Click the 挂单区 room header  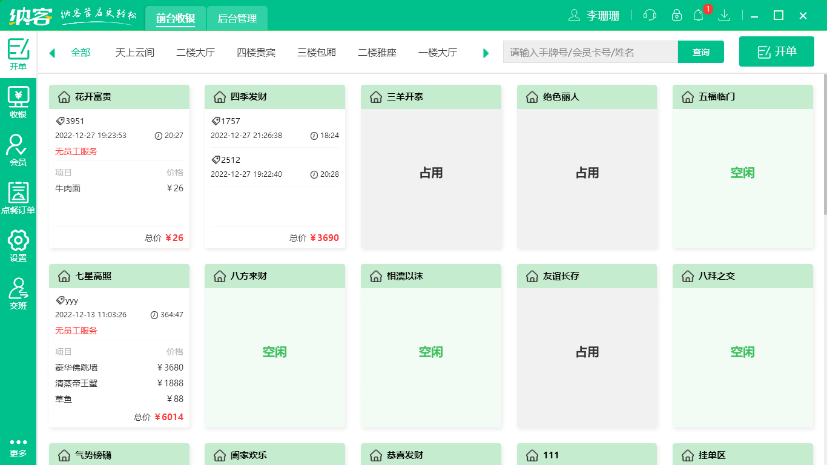743,454
